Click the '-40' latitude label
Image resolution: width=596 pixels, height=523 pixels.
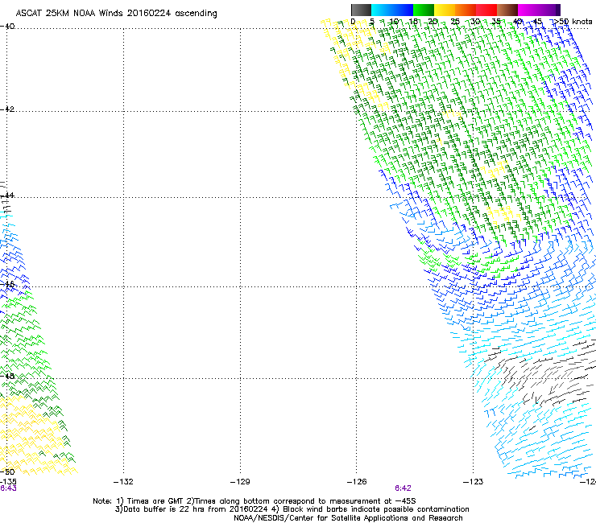click(x=7, y=27)
